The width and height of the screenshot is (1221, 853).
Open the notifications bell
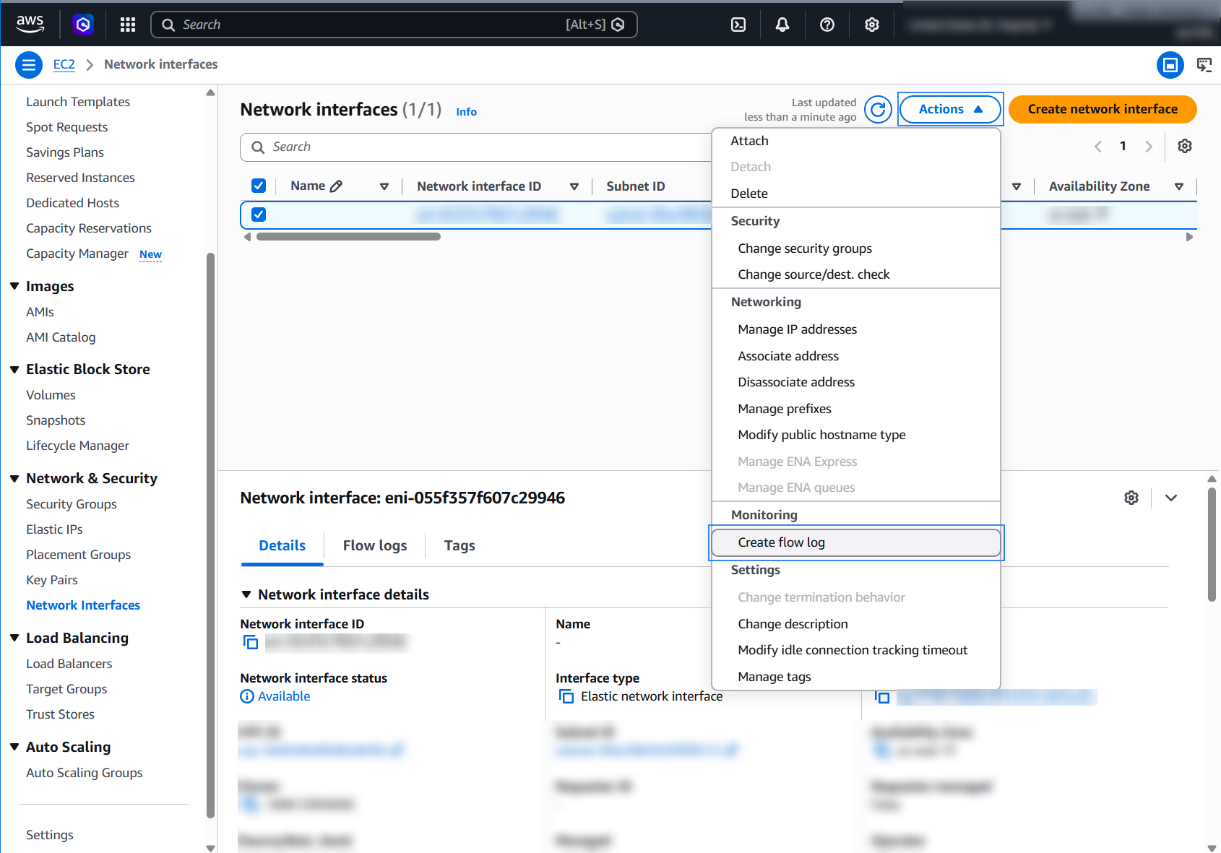782,25
